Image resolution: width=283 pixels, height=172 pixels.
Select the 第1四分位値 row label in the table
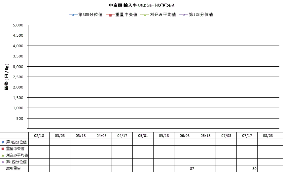click(17, 162)
